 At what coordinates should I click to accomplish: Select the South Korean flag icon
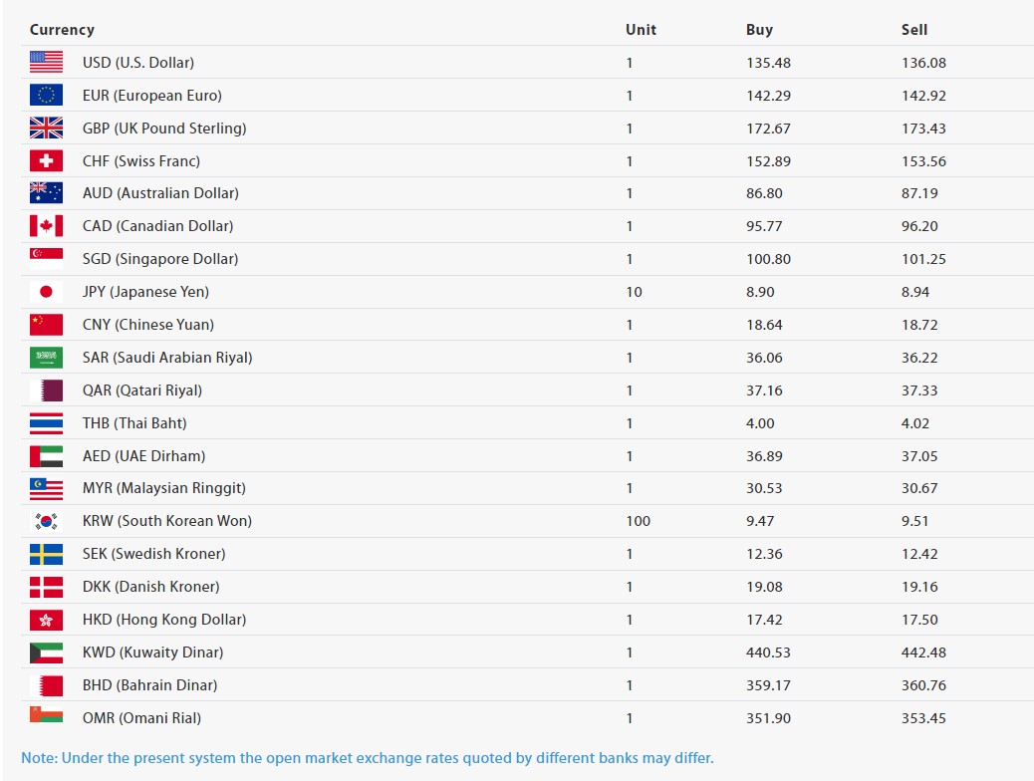(46, 521)
